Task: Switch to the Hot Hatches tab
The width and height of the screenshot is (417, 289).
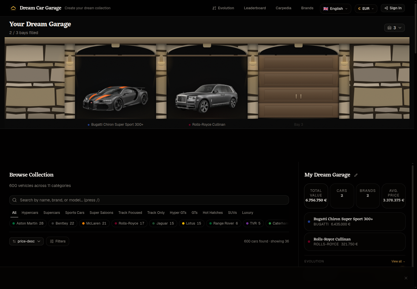Action: (213, 213)
